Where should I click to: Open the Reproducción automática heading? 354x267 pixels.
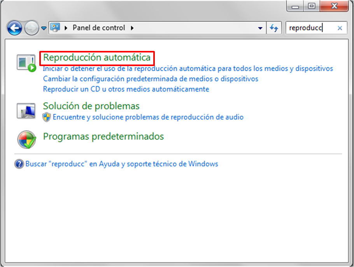point(97,58)
